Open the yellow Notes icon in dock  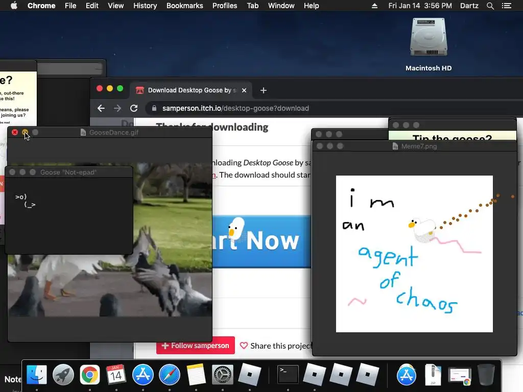pyautogui.click(x=196, y=375)
